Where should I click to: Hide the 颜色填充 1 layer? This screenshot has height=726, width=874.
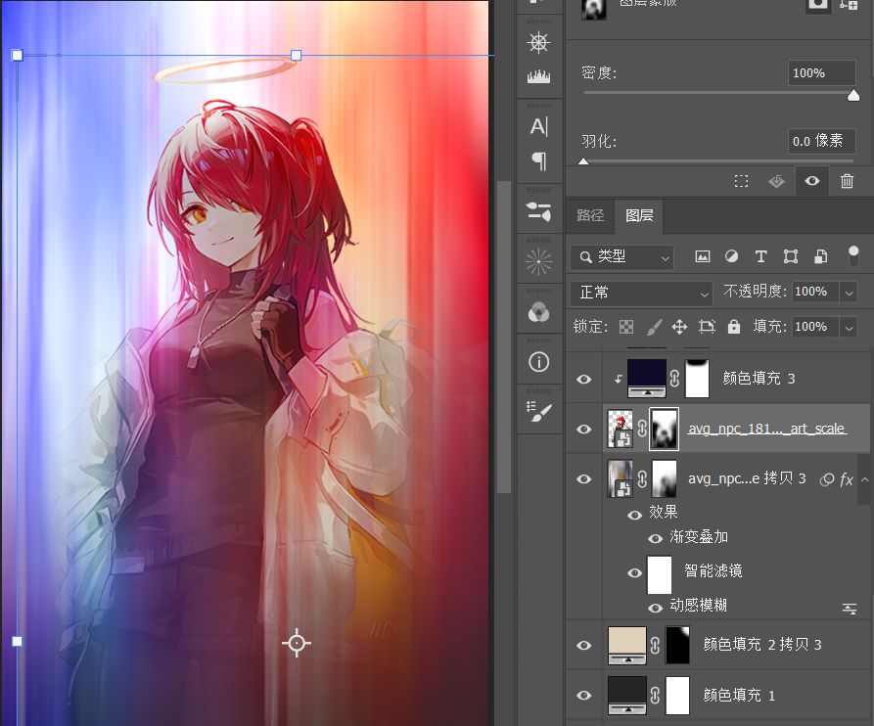[583, 696]
